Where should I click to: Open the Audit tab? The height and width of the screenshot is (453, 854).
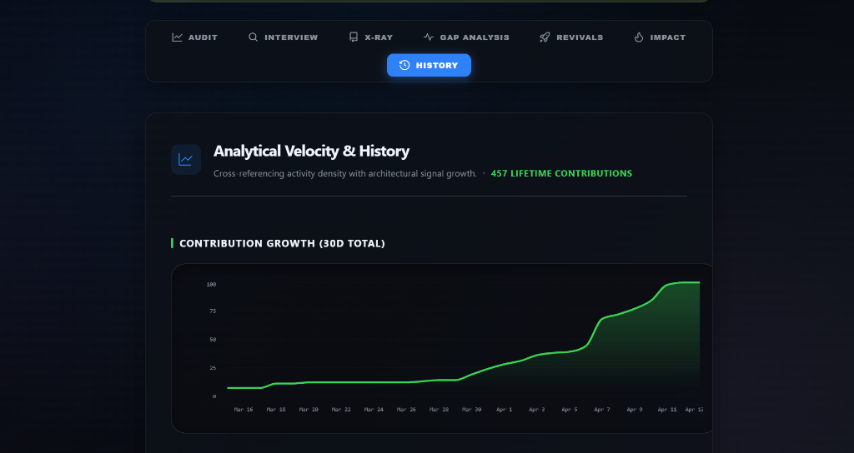click(194, 37)
